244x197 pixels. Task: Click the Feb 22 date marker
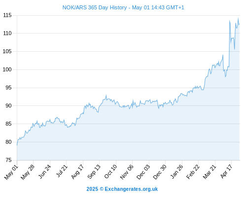point(193,172)
